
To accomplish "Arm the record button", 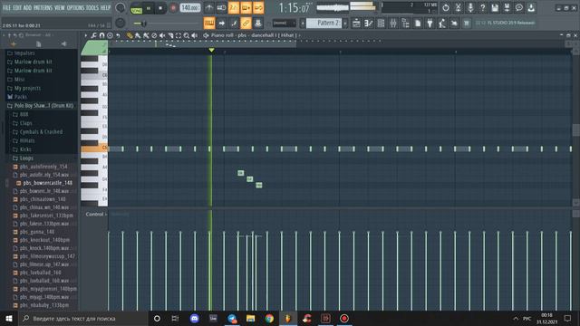I will 173,8.
